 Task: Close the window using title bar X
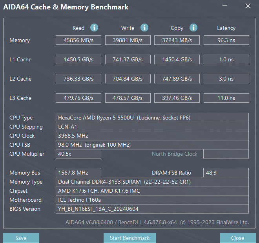pyautogui.click(x=247, y=6)
